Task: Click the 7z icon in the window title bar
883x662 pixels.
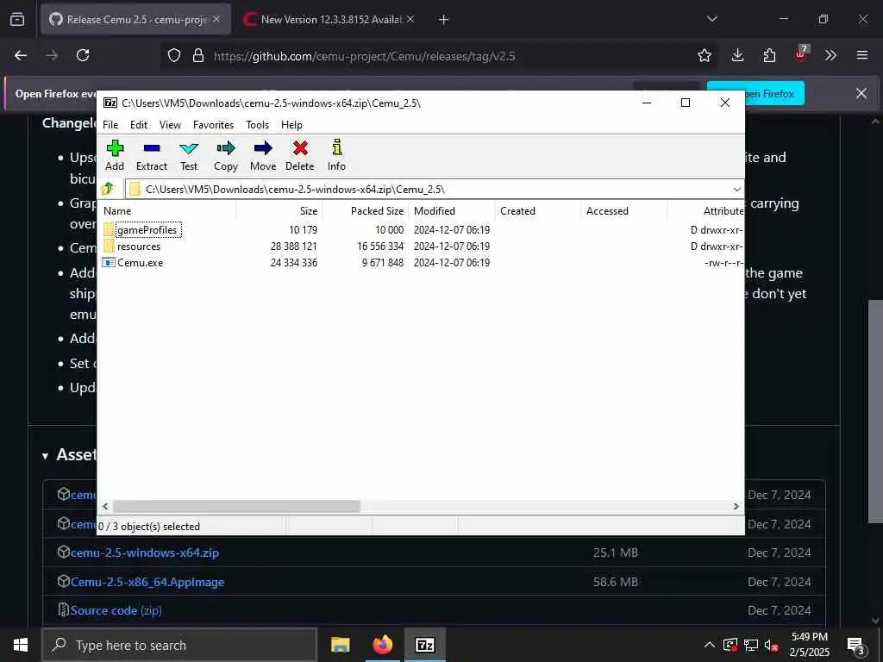Action: pyautogui.click(x=110, y=103)
